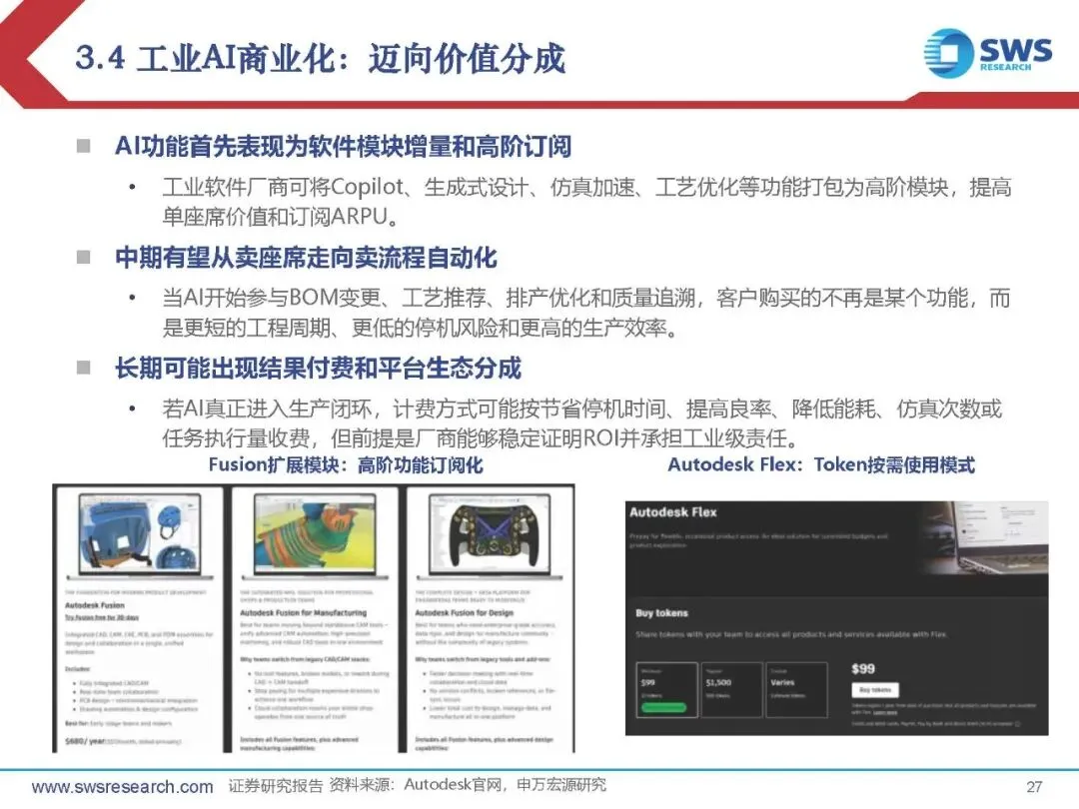This screenshot has width=1079, height=809.
Task: Select heading 'AI功能首先表现为软件模块增量和高阶订阅'
Action: 343,147
